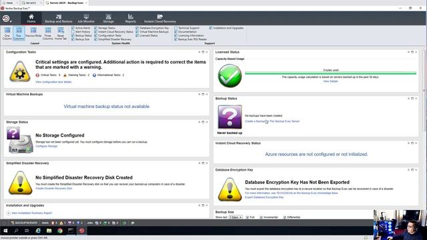Click the BACKUPSERVER status bar entry
The image size is (427, 240).
coord(24,223)
